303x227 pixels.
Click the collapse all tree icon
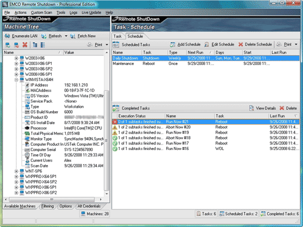(x=43, y=45)
